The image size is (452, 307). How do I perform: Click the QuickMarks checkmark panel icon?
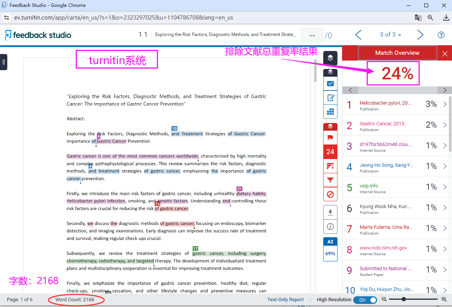click(x=330, y=83)
